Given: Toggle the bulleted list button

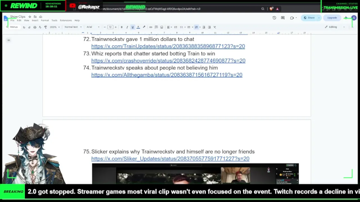Looking at the screenshot, I should (189, 27).
